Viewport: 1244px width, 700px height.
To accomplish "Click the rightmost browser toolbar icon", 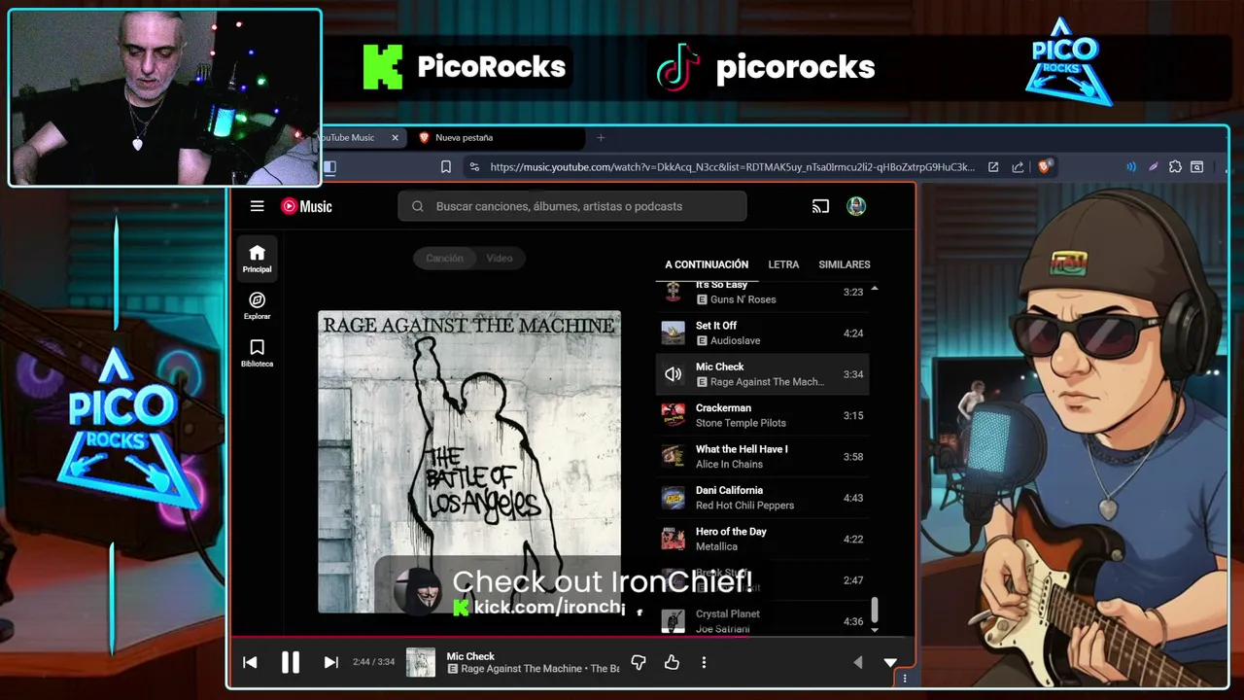I will (x=1197, y=167).
